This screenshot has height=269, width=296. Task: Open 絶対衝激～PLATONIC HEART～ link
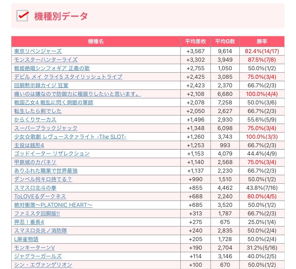tap(53, 205)
